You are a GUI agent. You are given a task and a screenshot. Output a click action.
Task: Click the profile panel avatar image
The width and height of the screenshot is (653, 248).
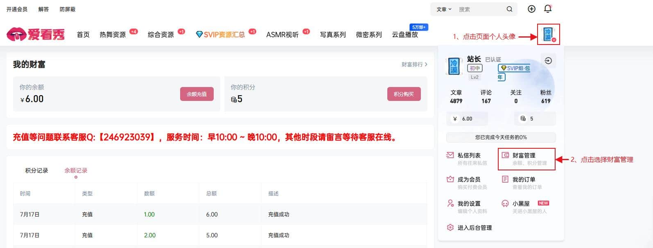coord(454,66)
